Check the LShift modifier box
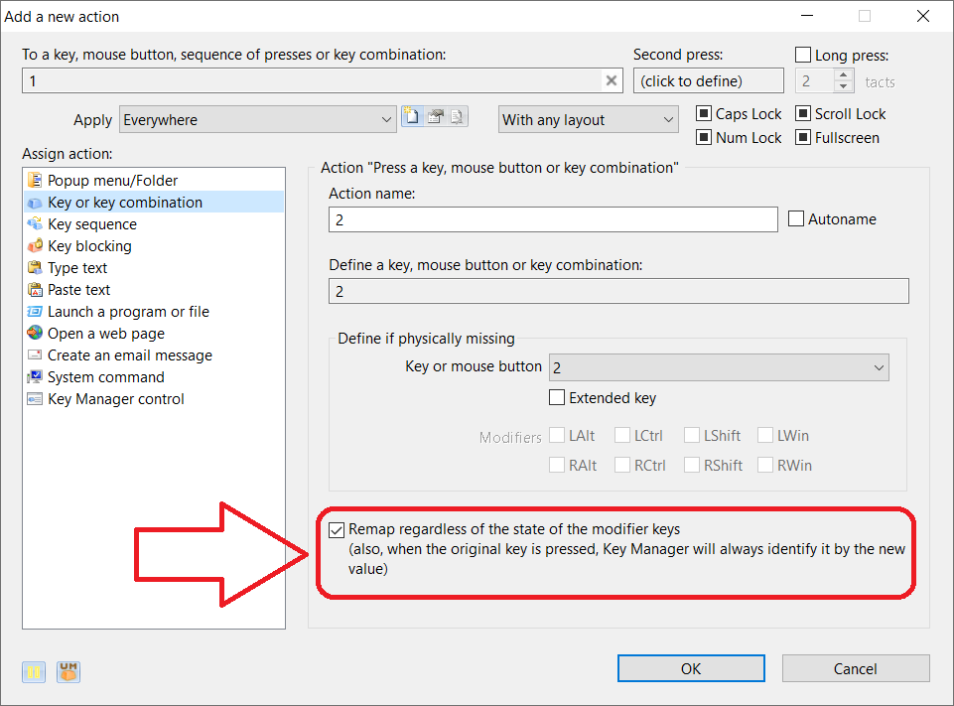The image size is (954, 706). pyautogui.click(x=691, y=435)
